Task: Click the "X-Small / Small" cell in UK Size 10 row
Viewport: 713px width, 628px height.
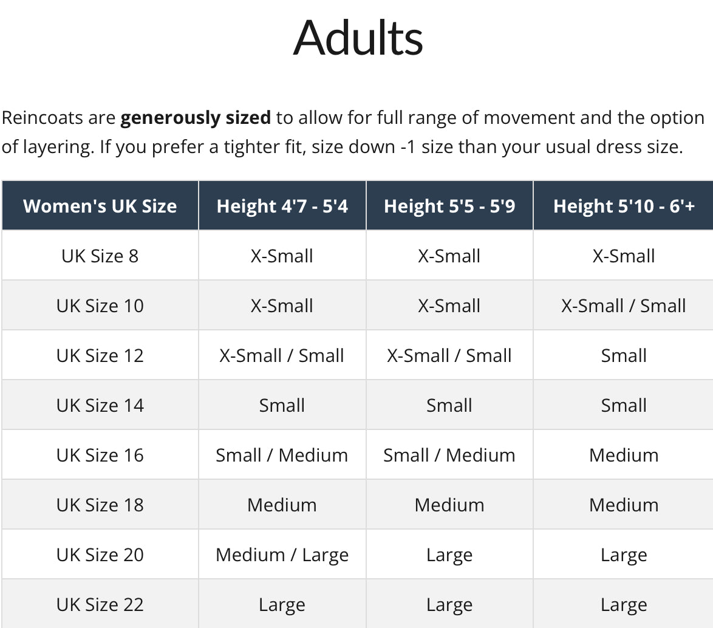Action: click(x=624, y=305)
